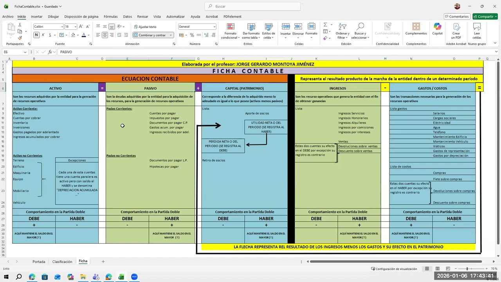Toggle bold formatting (N) in Fuente group
The height and width of the screenshot is (282, 501).
(x=36, y=35)
